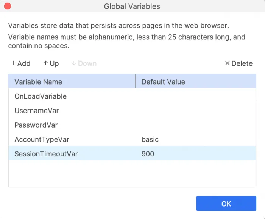The width and height of the screenshot is (265, 219).
Task: Click the plus Add variable button
Action: point(20,63)
